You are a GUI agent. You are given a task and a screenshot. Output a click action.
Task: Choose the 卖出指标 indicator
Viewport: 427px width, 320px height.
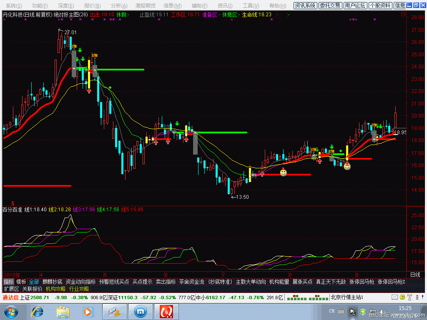pyautogui.click(x=166, y=282)
